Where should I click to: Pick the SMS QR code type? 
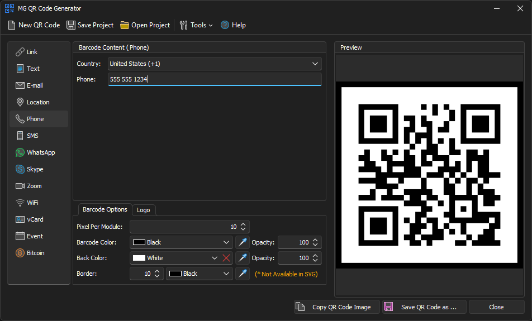coord(39,136)
